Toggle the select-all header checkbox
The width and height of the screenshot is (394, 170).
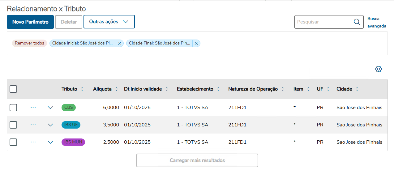[13, 89]
